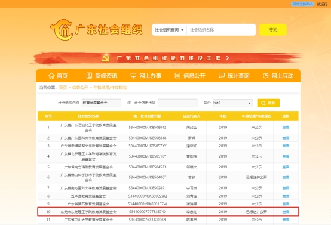Screen dimensions: 331x225
Task: Click the 社会组织名称 filter field
Action: [102, 103]
